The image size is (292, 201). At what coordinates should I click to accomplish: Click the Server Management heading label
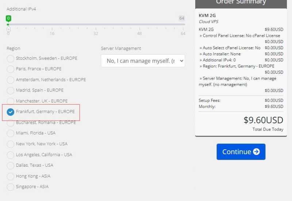click(121, 49)
